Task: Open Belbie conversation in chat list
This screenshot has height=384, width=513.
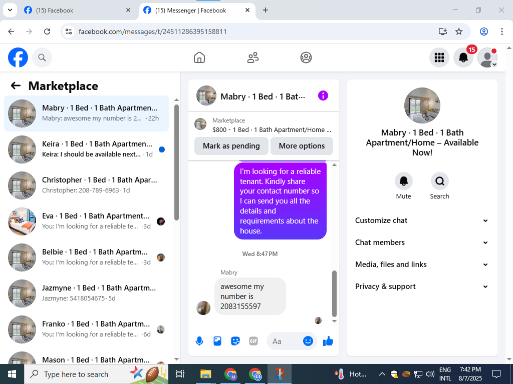Action: [x=86, y=257]
